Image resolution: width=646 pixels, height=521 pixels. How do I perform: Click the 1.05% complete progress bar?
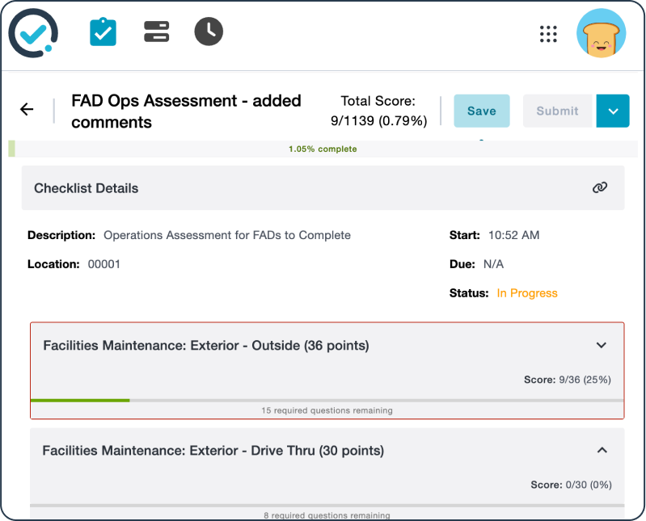(322, 149)
